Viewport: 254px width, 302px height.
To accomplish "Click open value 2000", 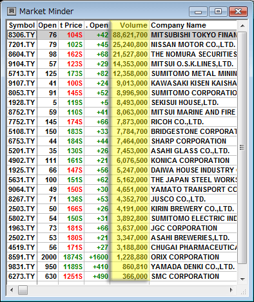I will click(49, 257).
